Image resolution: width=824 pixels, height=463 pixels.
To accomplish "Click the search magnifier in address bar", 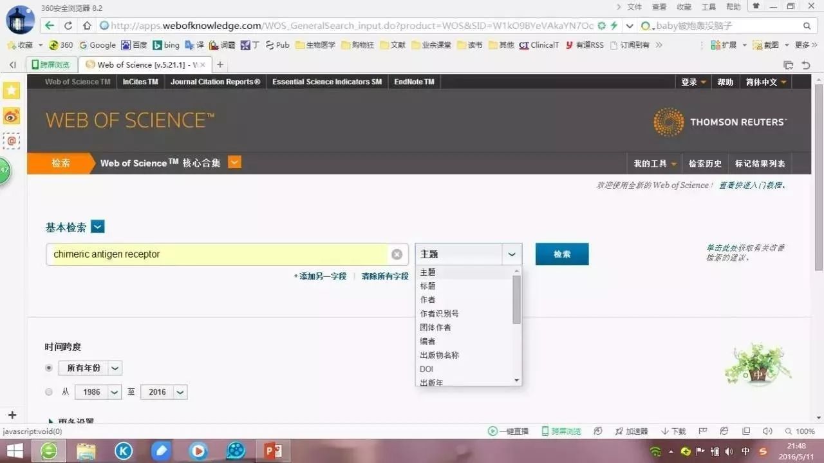I will [807, 26].
